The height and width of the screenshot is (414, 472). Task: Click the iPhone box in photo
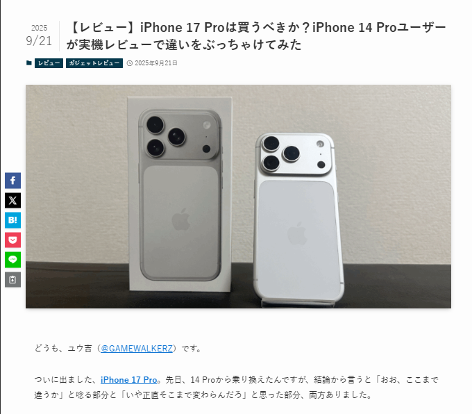click(180, 194)
